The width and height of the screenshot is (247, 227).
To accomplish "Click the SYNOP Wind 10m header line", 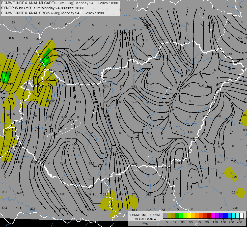I will [x=43, y=8].
